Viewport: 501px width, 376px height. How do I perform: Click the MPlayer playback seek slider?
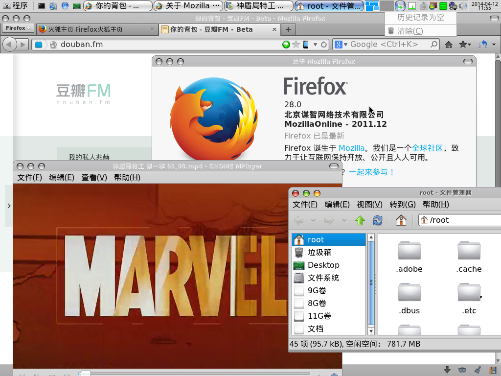[196, 374]
